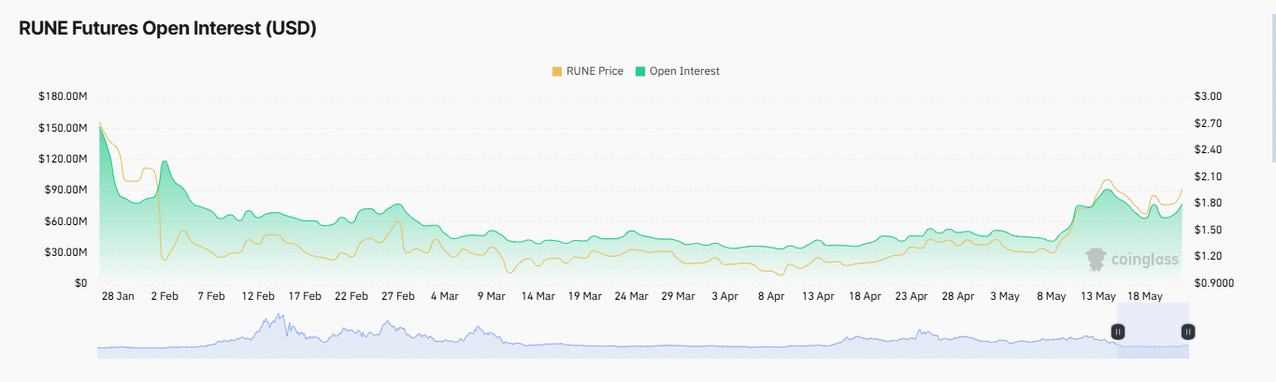Click the 13 May date label
The width and height of the screenshot is (1276, 382).
pos(1098,296)
